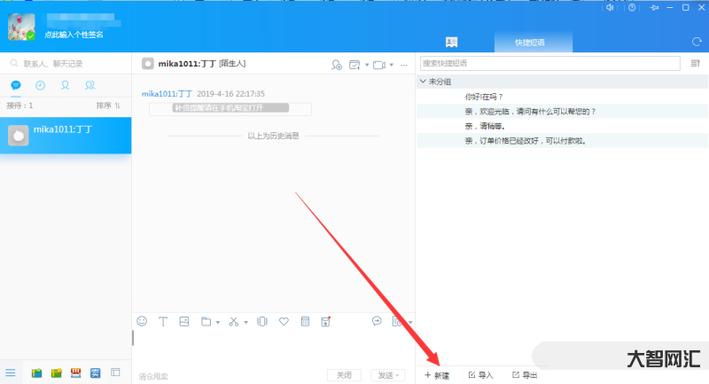The image size is (709, 384).
Task: Click the heart icon in chat toolbar
Action: pos(284,321)
